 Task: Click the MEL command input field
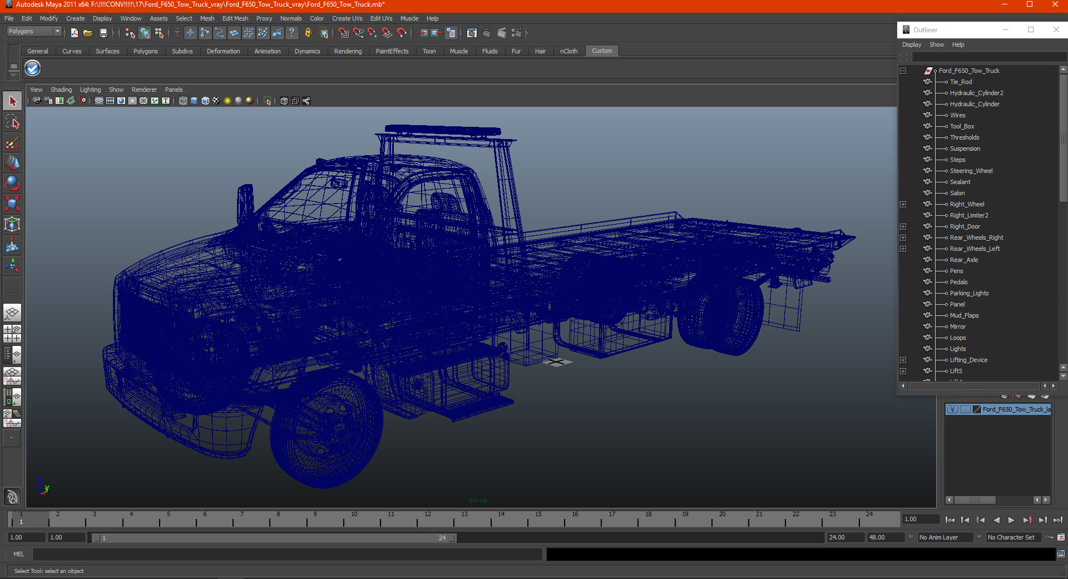point(287,554)
